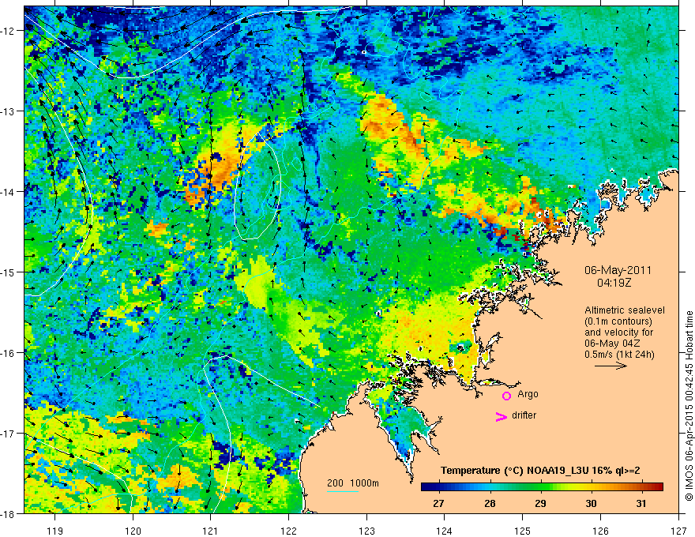Image resolution: width=695 pixels, height=537 pixels.
Task: Click the 0.5m/s velocity reference arrow
Action: (x=610, y=366)
